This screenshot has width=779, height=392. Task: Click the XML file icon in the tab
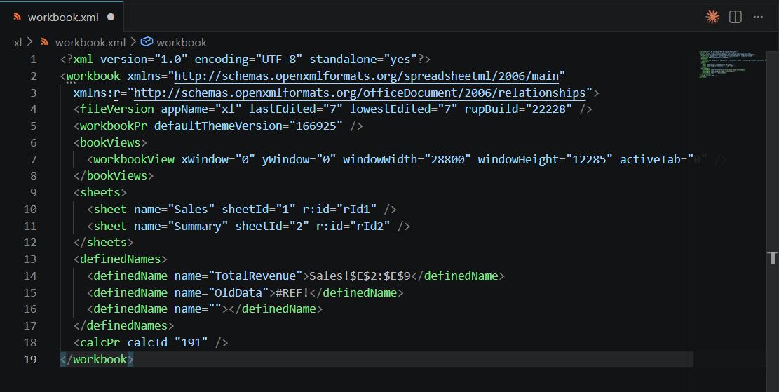coord(18,17)
